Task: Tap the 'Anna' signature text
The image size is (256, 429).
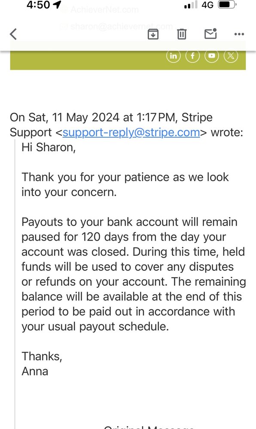Action: click(x=35, y=371)
